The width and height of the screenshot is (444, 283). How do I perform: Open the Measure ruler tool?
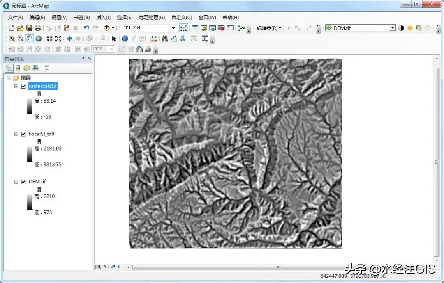[154, 39]
